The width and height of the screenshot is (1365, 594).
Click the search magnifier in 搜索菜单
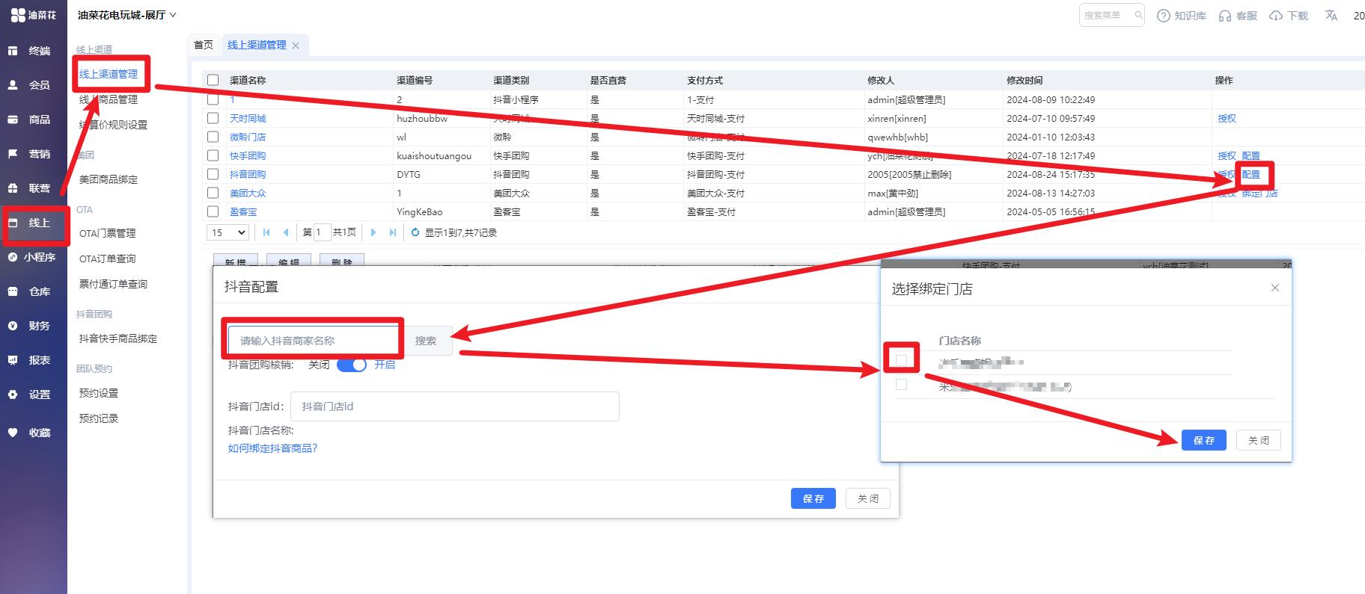point(1137,15)
